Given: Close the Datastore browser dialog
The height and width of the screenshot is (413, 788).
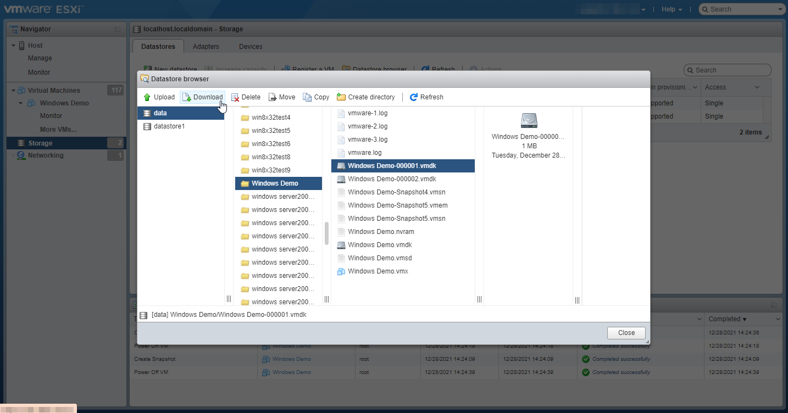Looking at the screenshot, I should click(626, 333).
